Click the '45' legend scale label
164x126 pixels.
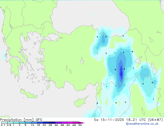coord(74,125)
